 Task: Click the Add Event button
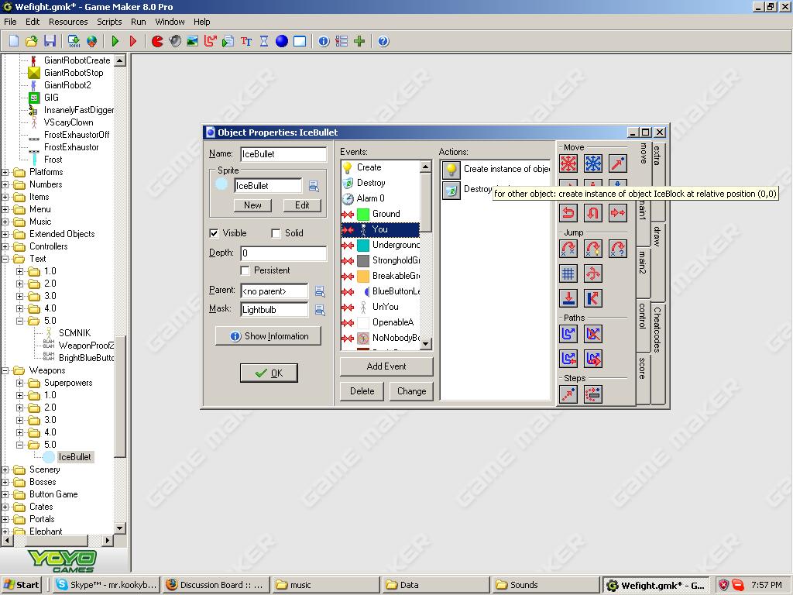(386, 366)
